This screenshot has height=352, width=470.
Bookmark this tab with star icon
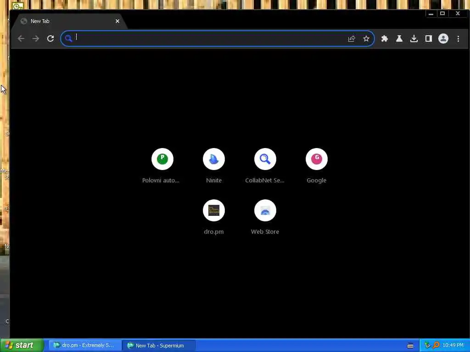pos(366,38)
